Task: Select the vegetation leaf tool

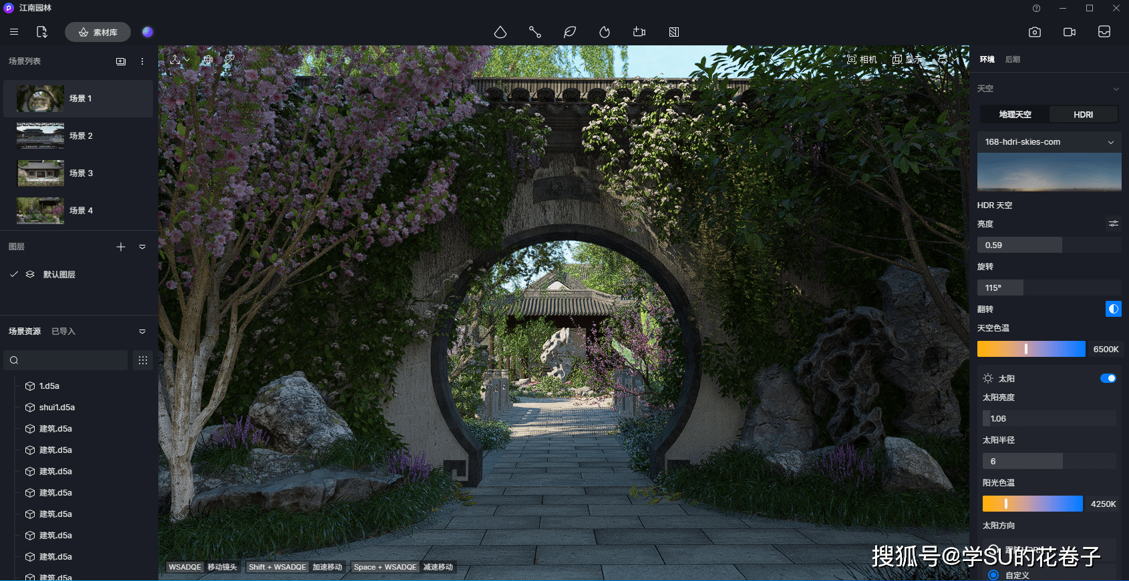Action: [570, 32]
